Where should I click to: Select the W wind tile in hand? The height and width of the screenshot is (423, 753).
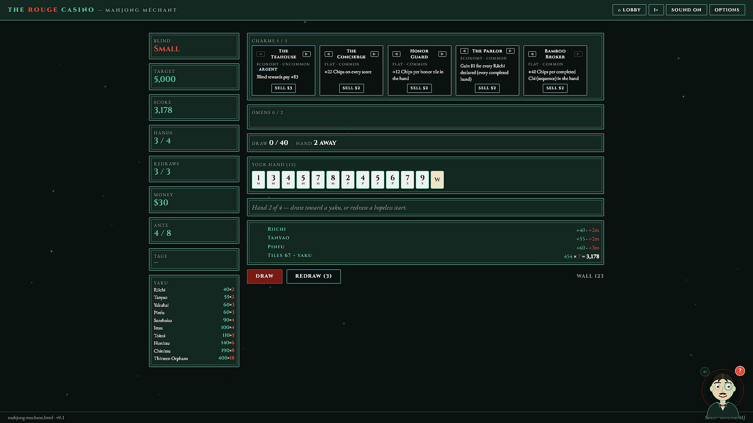[x=437, y=180]
